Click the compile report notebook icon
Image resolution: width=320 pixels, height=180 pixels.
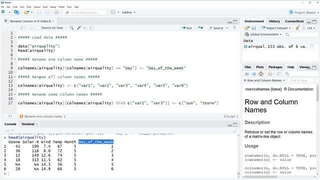tap(92, 28)
